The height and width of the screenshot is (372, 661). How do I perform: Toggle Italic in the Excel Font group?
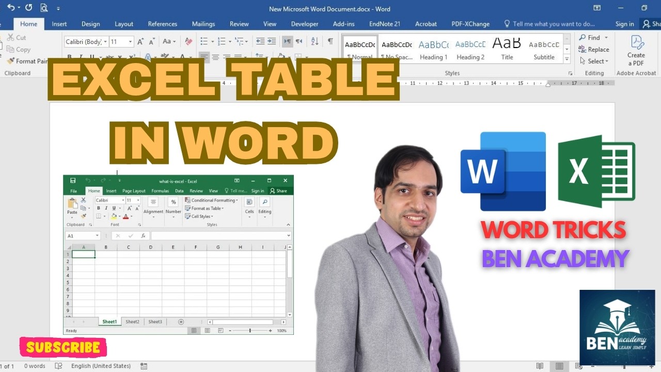click(x=106, y=208)
